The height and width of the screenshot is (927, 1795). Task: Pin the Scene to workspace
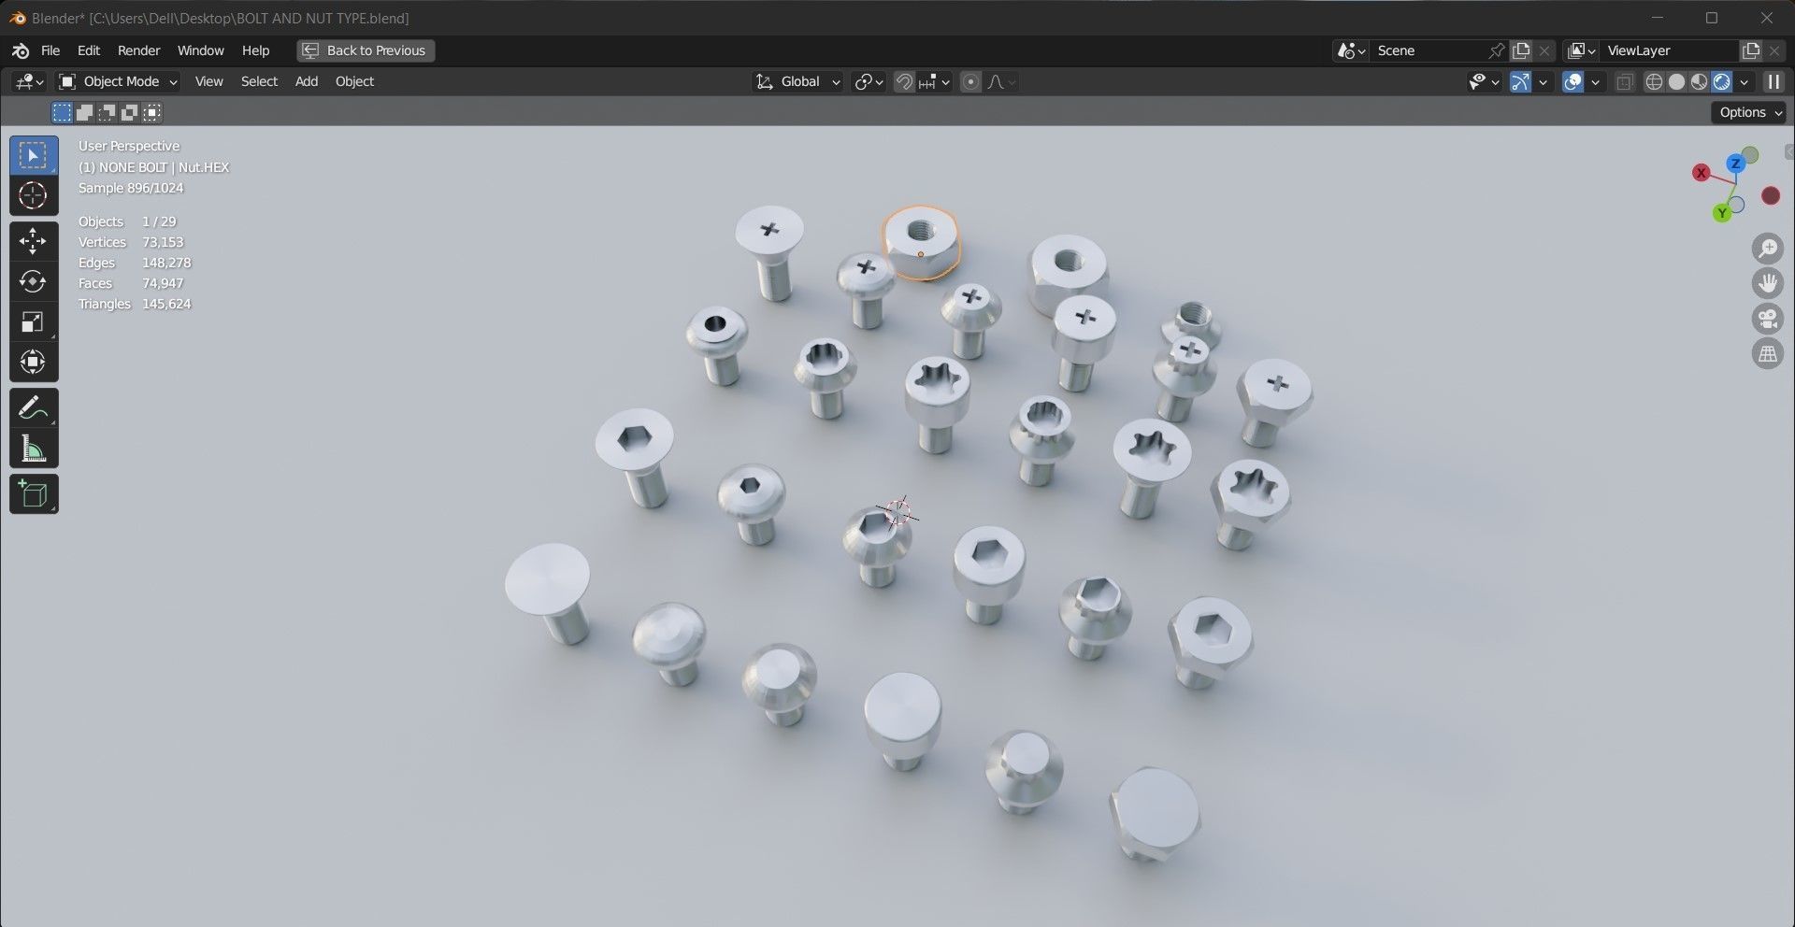click(1497, 50)
